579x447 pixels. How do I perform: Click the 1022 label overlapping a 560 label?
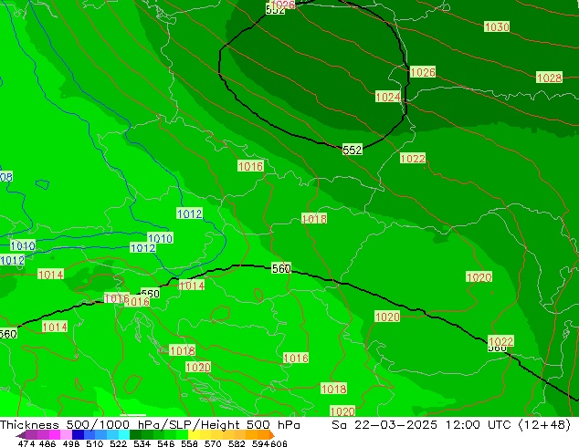(x=500, y=341)
